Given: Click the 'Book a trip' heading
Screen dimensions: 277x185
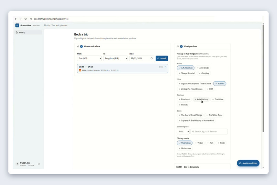Looking at the screenshot, I should pos(81,34).
